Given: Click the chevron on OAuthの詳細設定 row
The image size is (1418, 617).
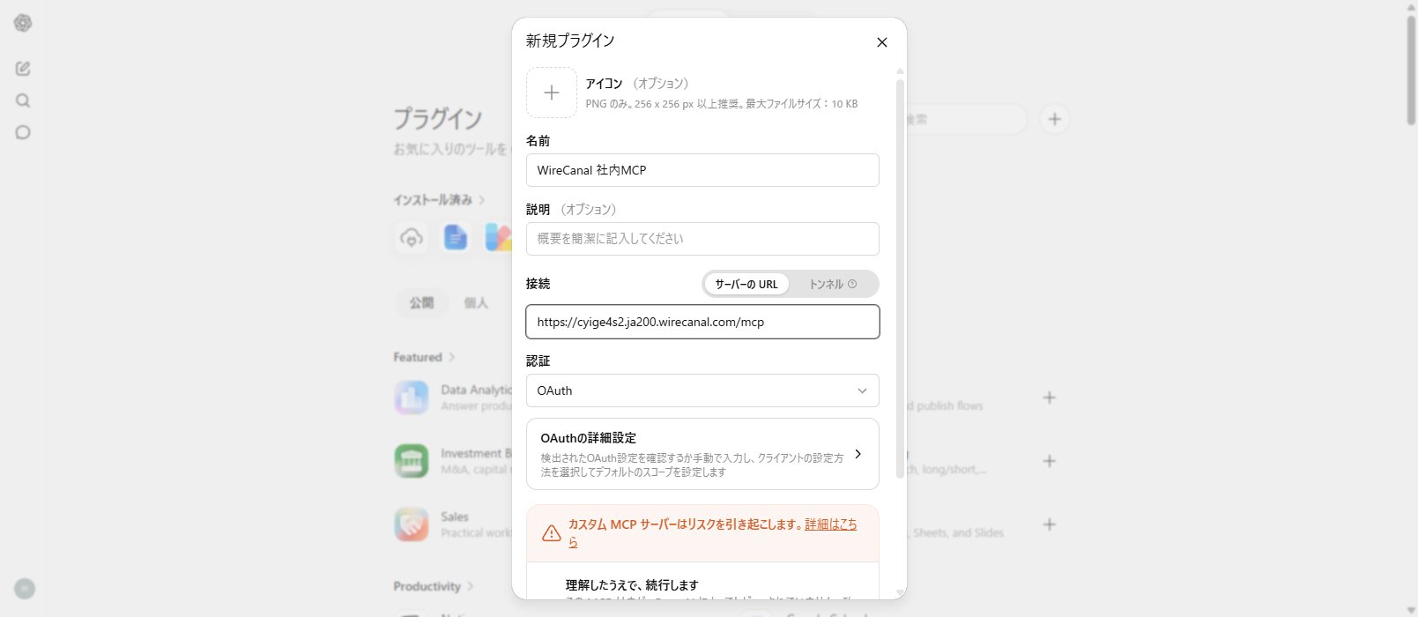Looking at the screenshot, I should [x=858, y=454].
